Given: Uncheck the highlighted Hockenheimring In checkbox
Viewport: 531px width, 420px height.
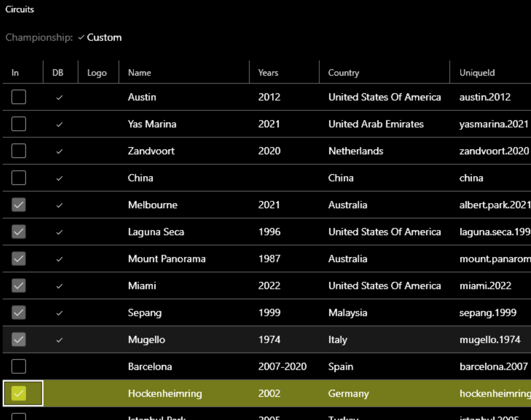Looking at the screenshot, I should coord(18,393).
